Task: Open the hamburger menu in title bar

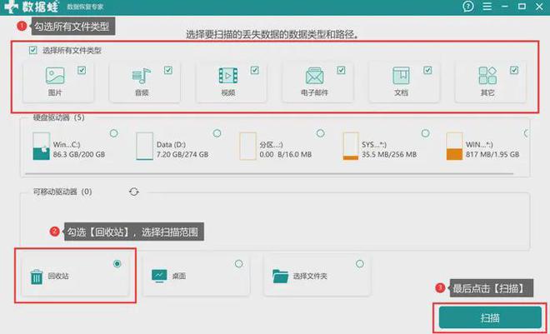Action: coord(487,7)
